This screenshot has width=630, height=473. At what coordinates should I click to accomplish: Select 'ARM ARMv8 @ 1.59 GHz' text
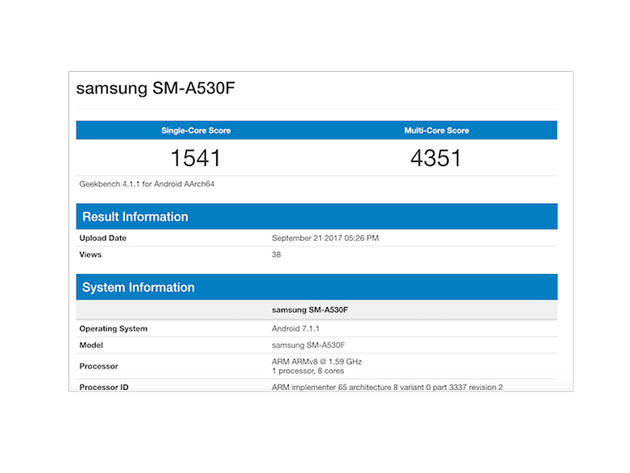tap(317, 361)
